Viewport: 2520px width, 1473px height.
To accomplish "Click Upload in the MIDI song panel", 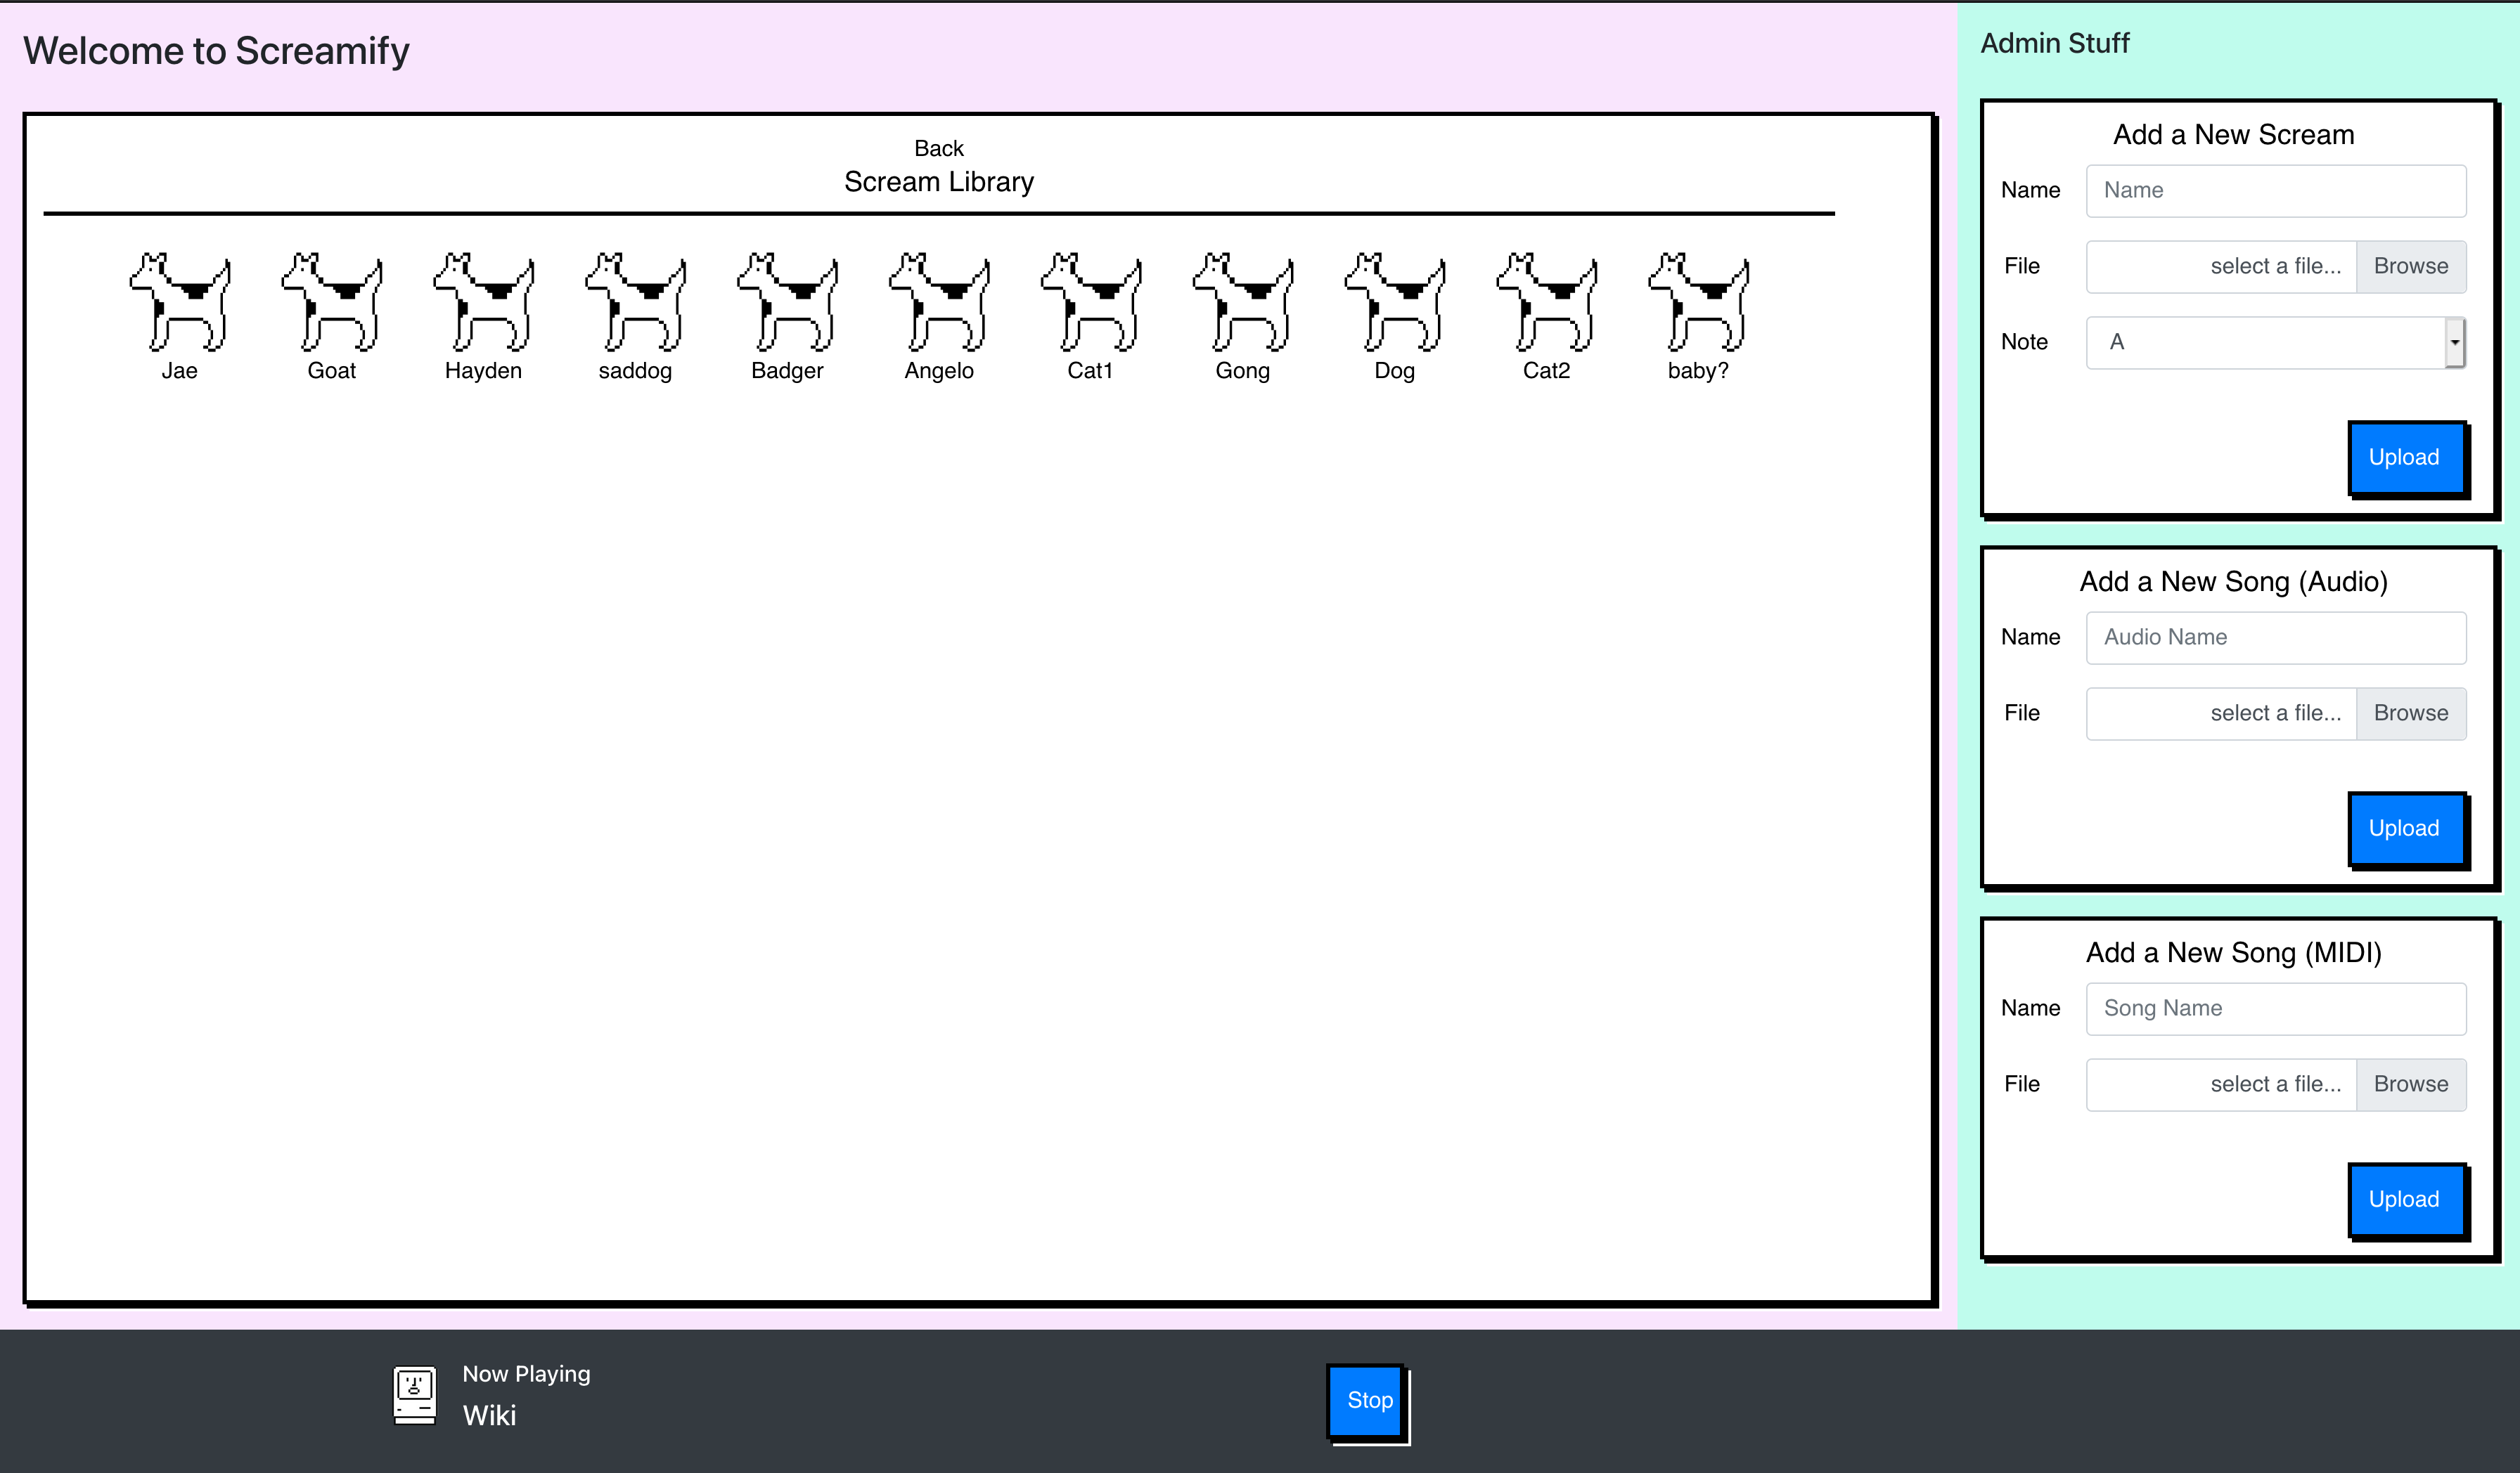I will (2404, 1199).
